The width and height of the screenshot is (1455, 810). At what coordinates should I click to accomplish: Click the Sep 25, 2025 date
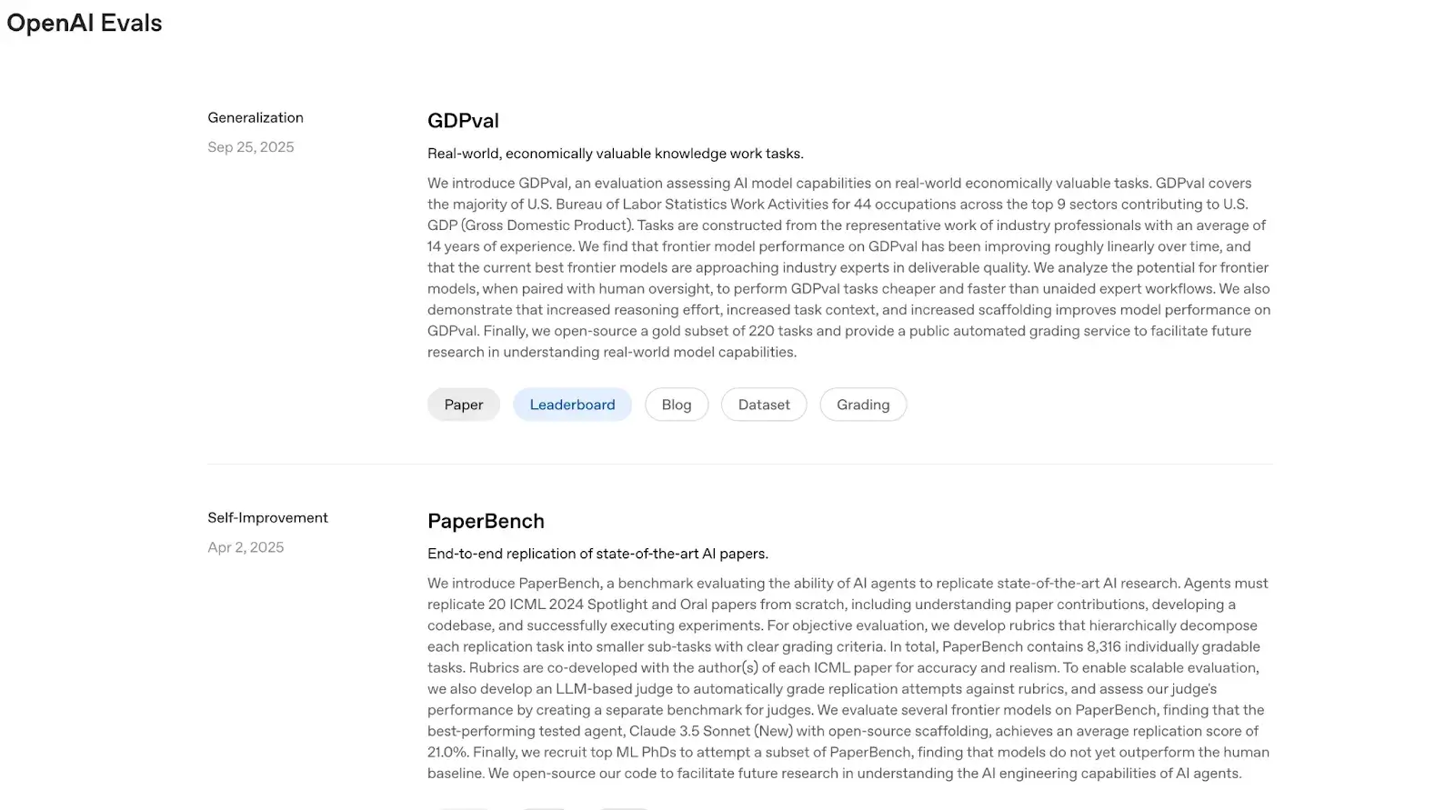(251, 147)
